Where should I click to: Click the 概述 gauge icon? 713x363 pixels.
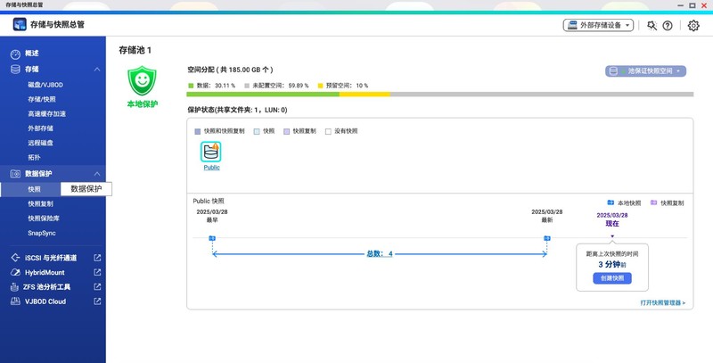[x=15, y=54]
